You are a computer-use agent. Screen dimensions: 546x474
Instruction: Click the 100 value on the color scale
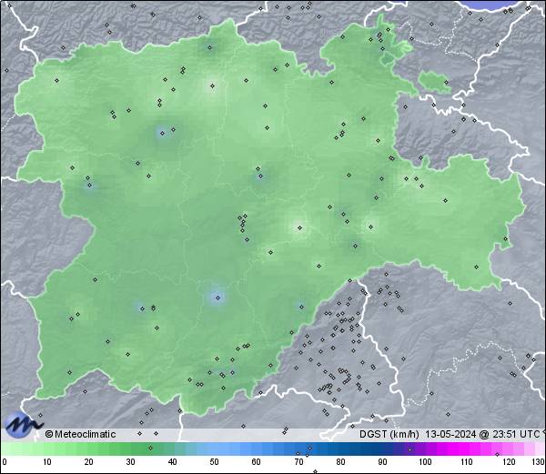tap(425, 462)
